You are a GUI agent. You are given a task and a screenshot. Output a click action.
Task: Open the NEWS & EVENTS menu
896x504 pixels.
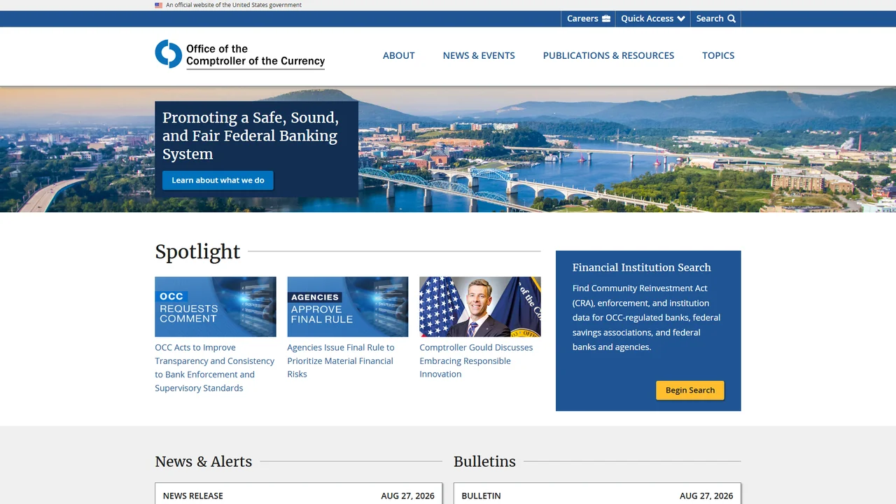click(479, 55)
